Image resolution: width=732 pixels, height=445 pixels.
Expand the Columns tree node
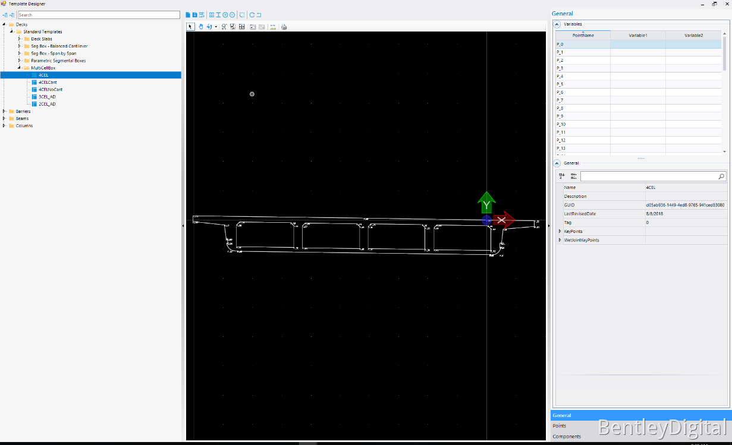5,125
